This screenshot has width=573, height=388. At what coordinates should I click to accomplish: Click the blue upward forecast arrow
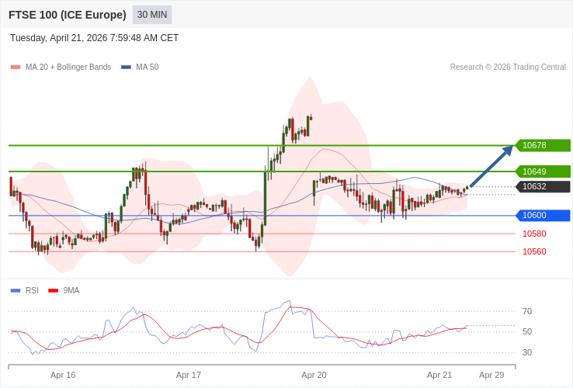click(491, 166)
